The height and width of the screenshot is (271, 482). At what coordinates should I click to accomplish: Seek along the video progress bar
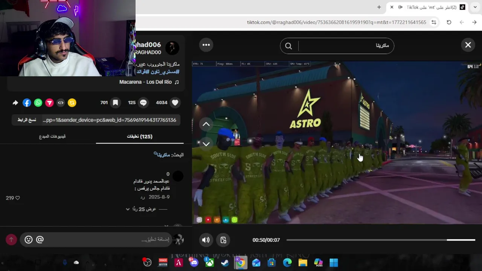pyautogui.click(x=381, y=240)
